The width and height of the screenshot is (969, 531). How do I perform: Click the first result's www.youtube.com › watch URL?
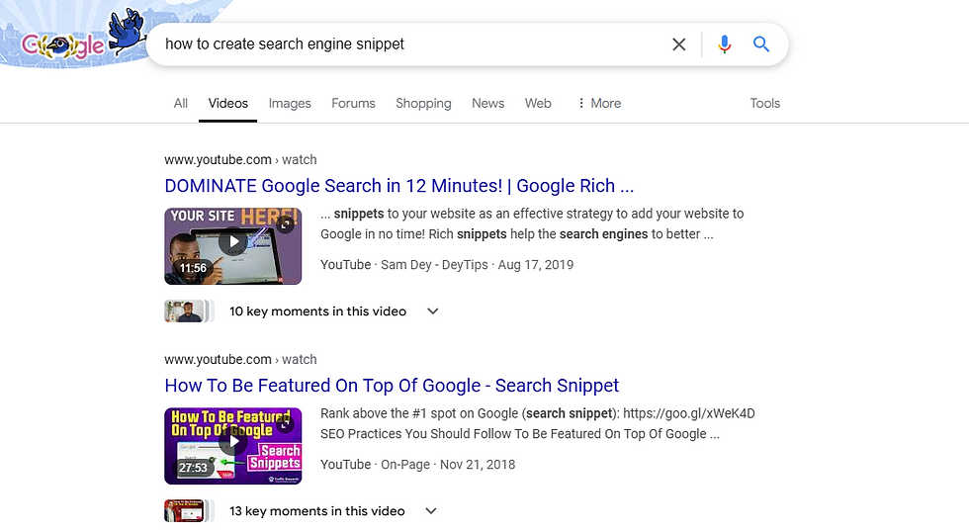(240, 159)
